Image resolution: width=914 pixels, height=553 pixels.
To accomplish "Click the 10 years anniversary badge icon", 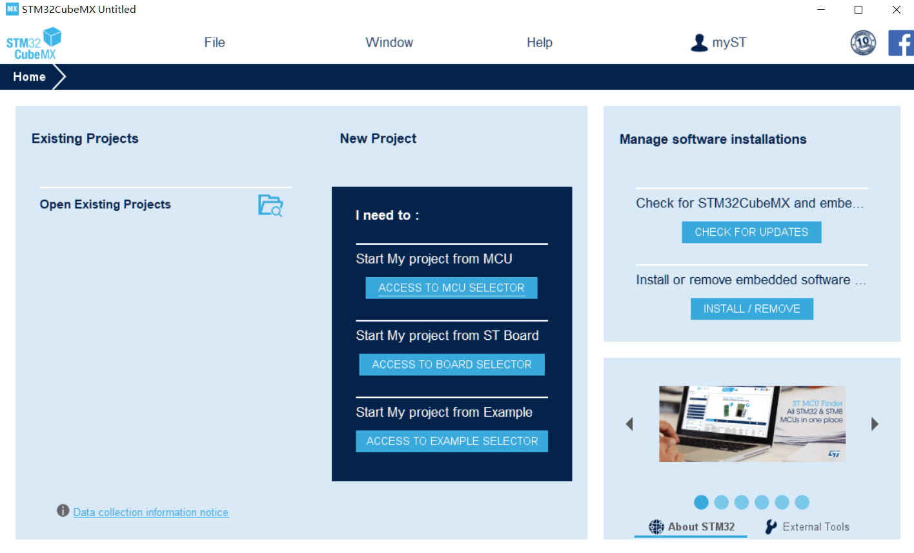I will 863,43.
